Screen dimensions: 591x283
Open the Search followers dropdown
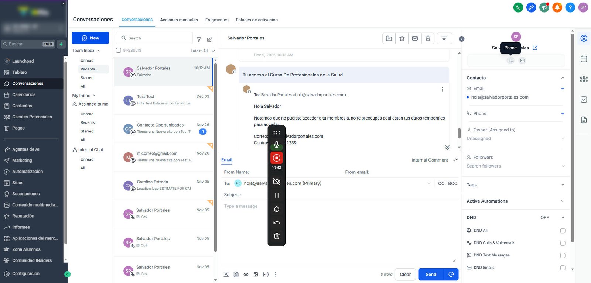click(516, 166)
